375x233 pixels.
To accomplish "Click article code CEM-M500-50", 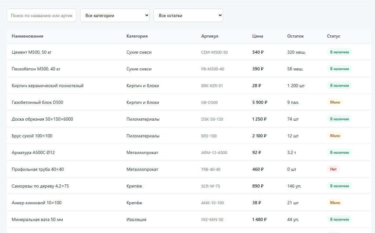I will pyautogui.click(x=214, y=52).
